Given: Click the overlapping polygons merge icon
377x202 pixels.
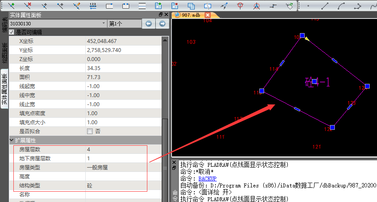Looking at the screenshot, I should point(191,6).
